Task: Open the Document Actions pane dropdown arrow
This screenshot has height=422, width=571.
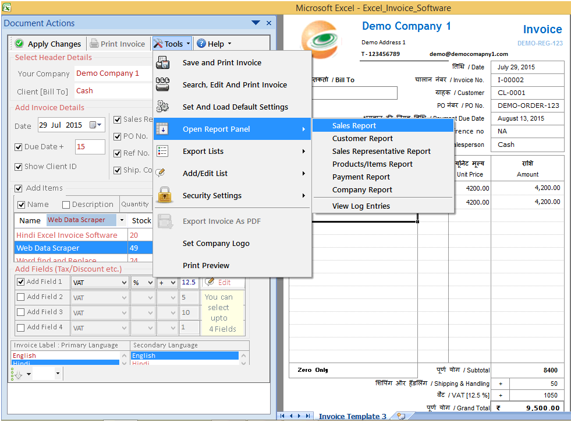Action: 256,22
